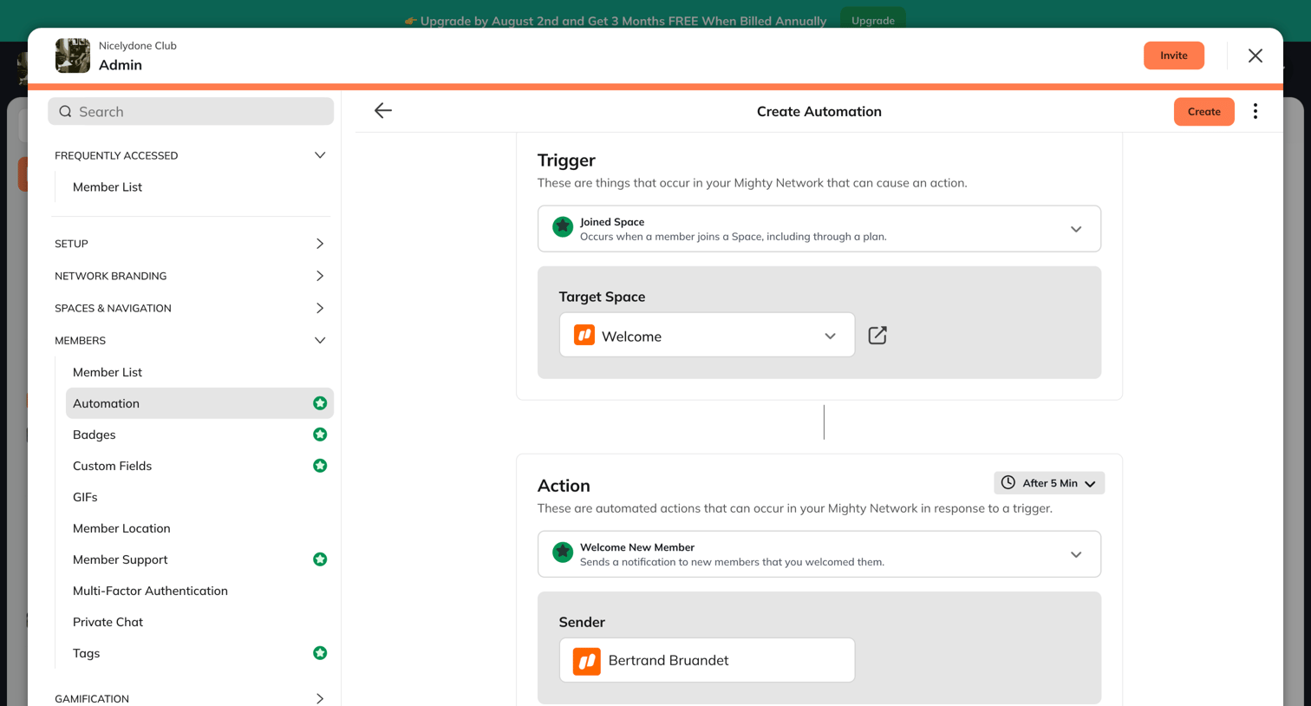
Task: Expand the Spaces & Navigation section
Action: [x=191, y=308]
